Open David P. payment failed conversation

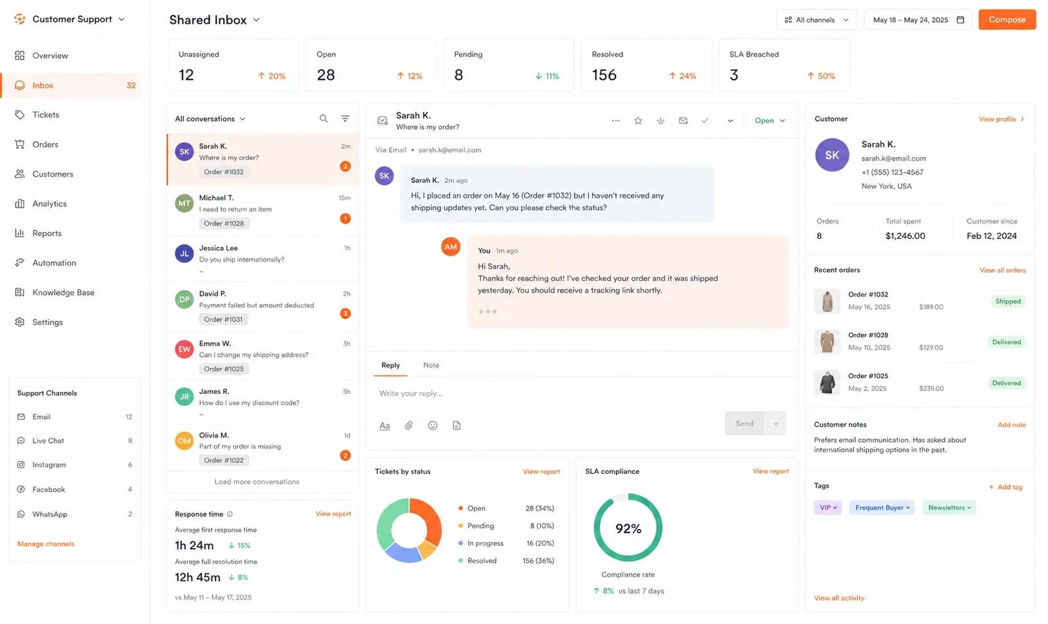[x=262, y=307]
